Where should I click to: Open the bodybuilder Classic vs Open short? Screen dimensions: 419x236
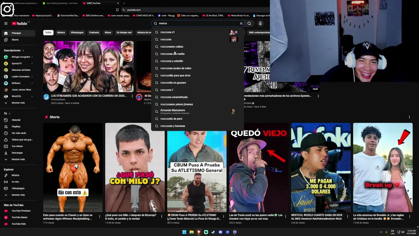pos(73,167)
